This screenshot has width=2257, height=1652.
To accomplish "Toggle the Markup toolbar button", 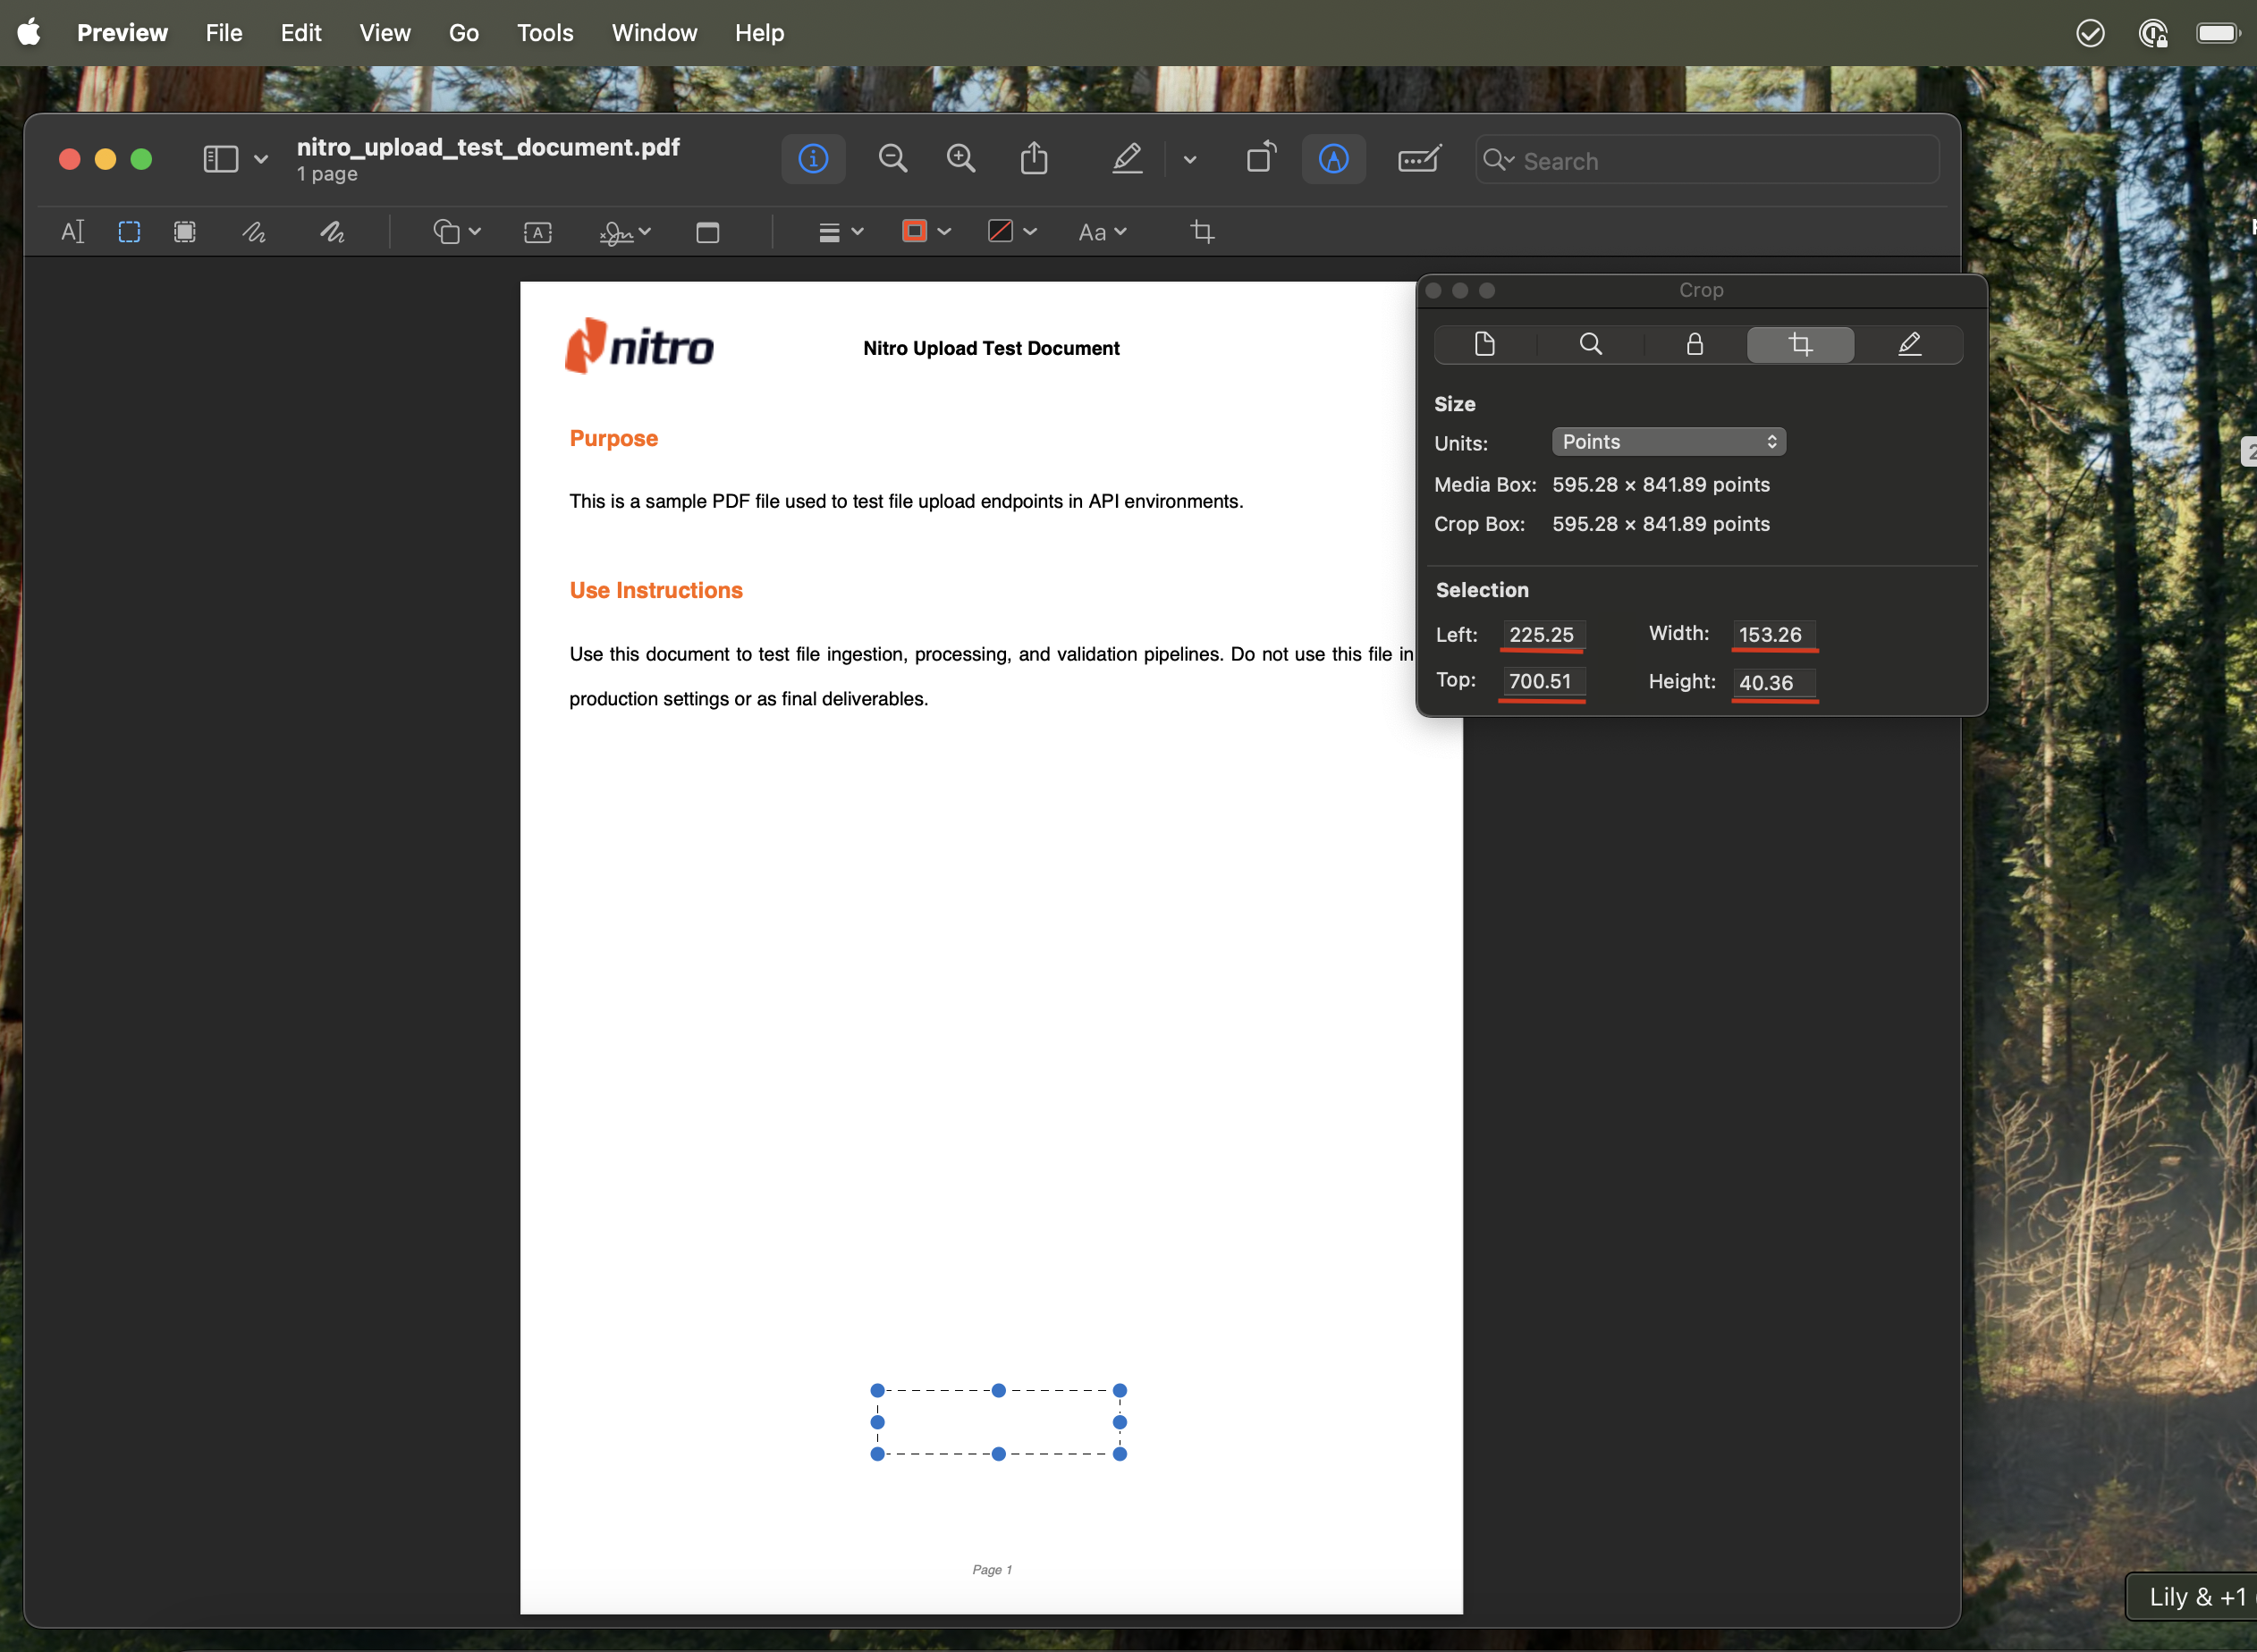I will click(1333, 159).
